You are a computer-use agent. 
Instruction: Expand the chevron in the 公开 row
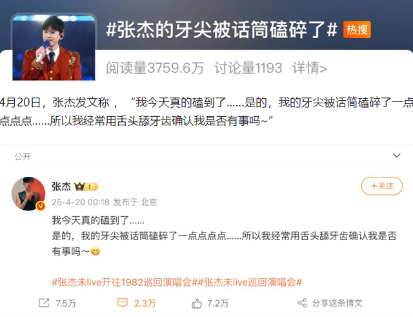coord(397,156)
